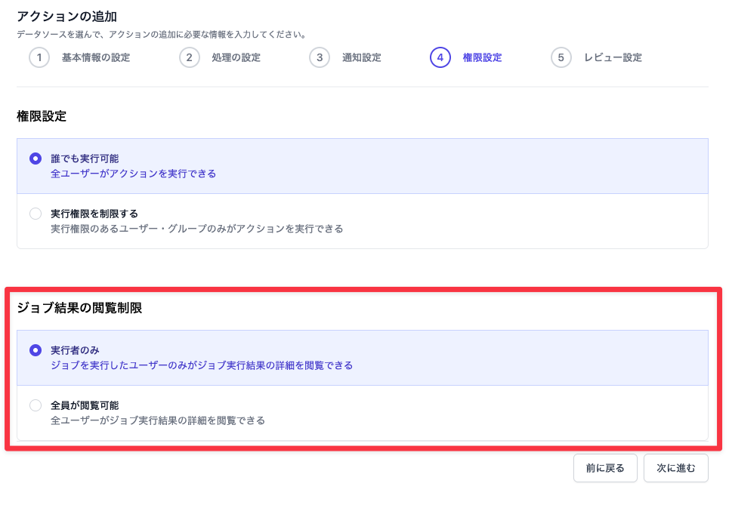Click the selected 誰でも実行可能 radio button
729x508 pixels.
click(x=36, y=159)
